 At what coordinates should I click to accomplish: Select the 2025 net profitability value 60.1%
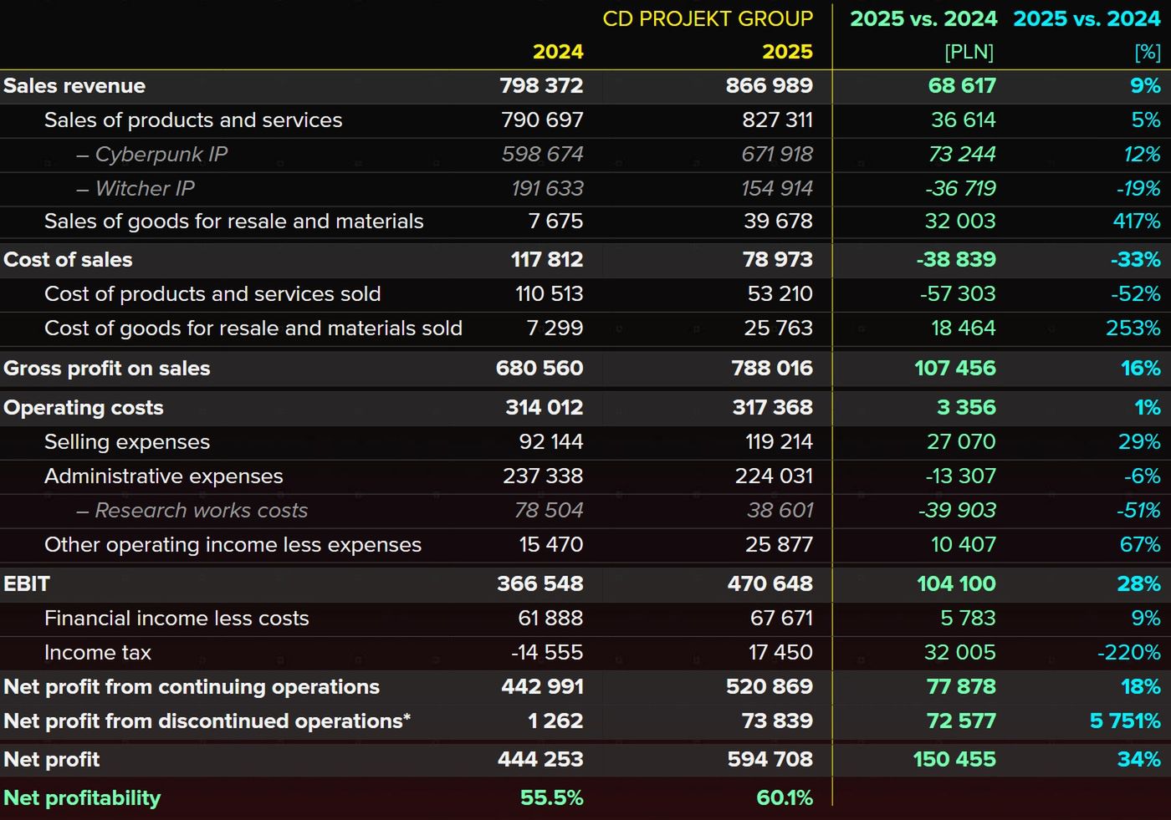[784, 798]
